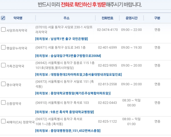Image resolution: width=171 pixels, height=137 pixels.
Task: Click 연중 in 사당프라자약국 row
Action: click(157, 30)
